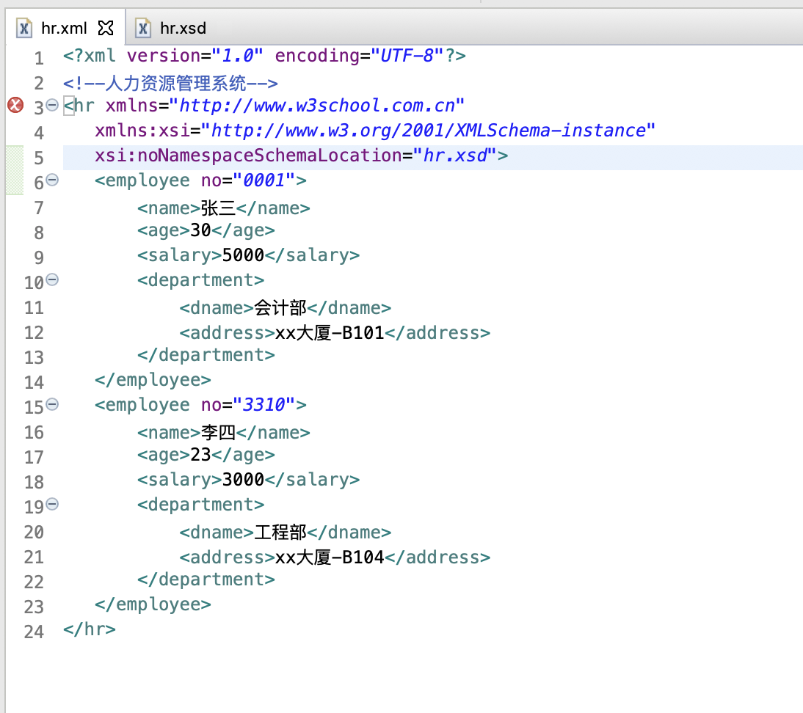Image resolution: width=803 pixels, height=713 pixels.
Task: Click the xmlns URL http://www.w3school.com.cn
Action: [x=316, y=106]
